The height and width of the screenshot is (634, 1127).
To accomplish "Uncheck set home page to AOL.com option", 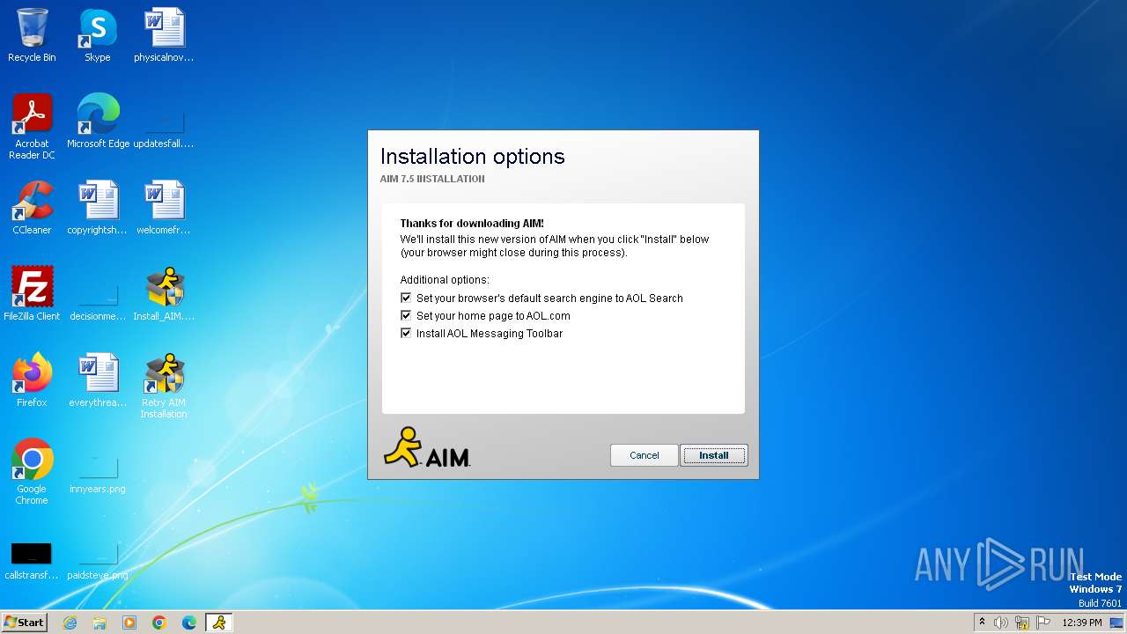I will 406,315.
